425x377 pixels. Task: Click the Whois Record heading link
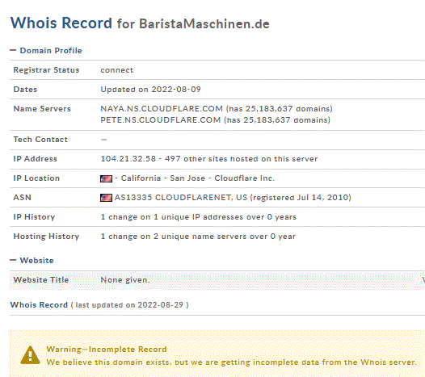39,304
